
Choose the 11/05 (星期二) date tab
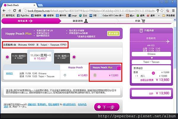click(62, 58)
